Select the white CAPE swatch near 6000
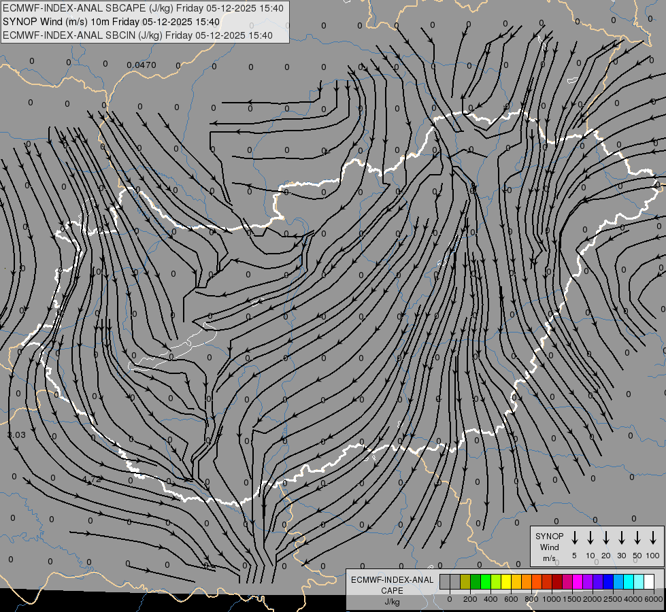The width and height of the screenshot is (666, 612). click(x=649, y=581)
